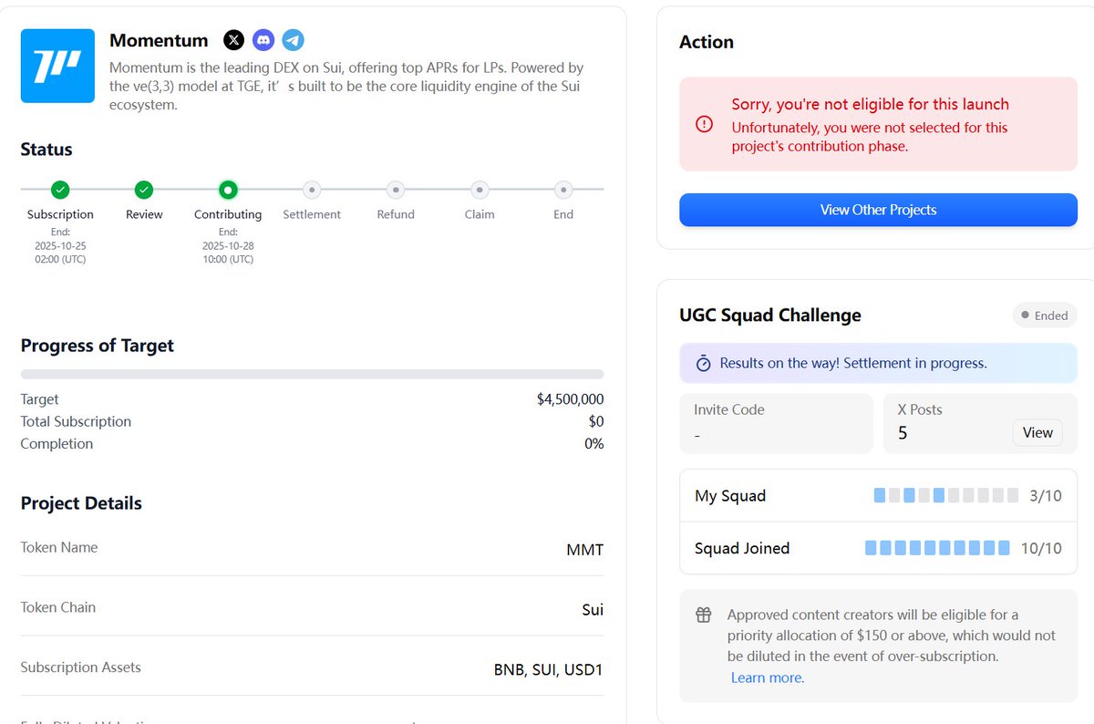Click the View Other Projects button

coord(878,210)
